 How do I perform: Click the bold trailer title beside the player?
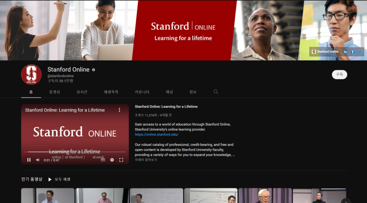click(x=166, y=106)
